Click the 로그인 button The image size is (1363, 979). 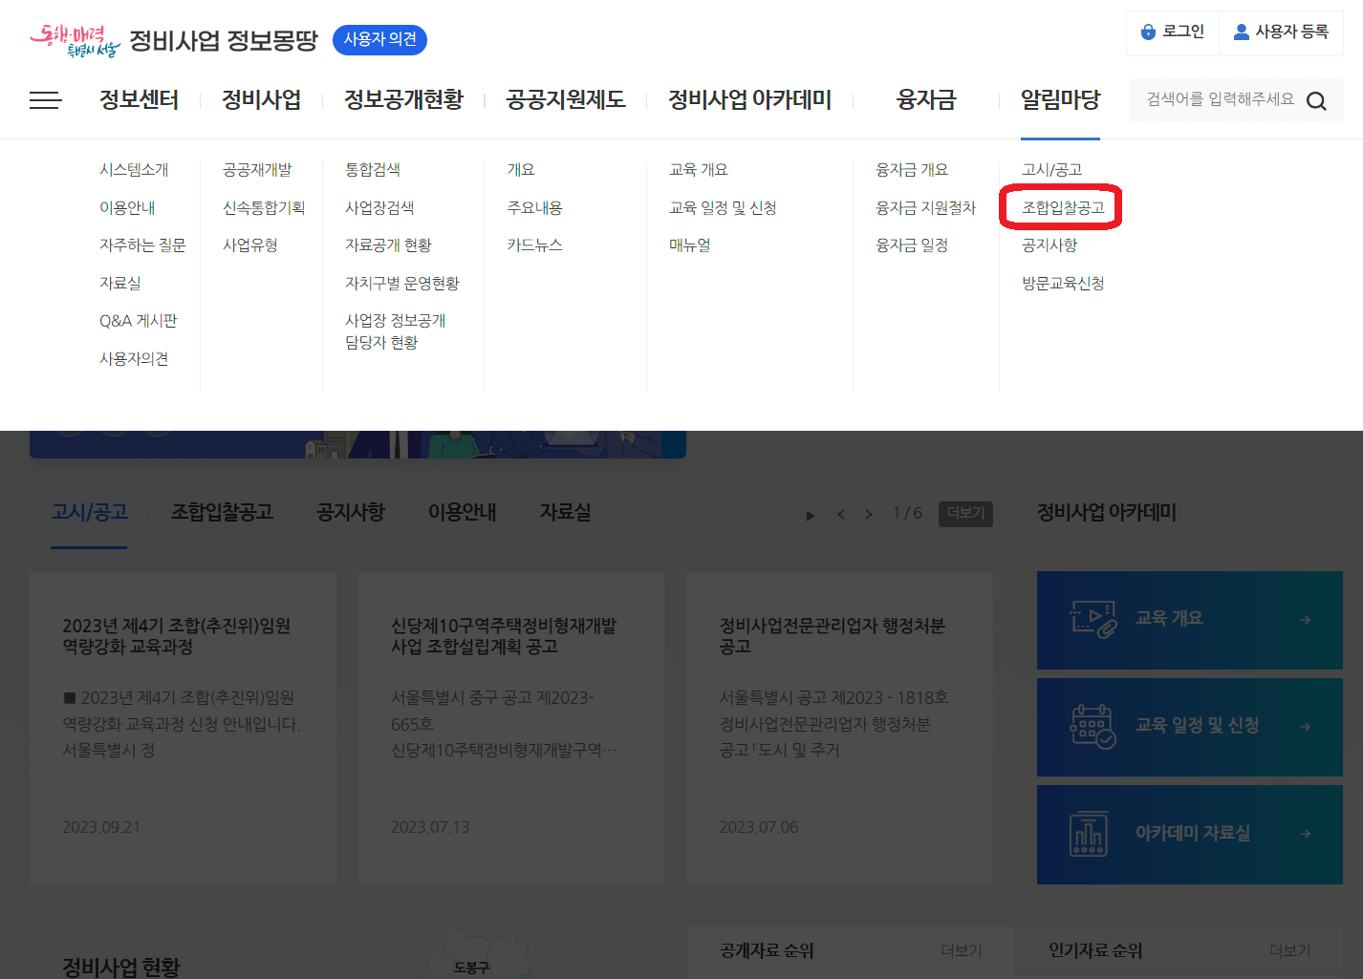click(1173, 32)
